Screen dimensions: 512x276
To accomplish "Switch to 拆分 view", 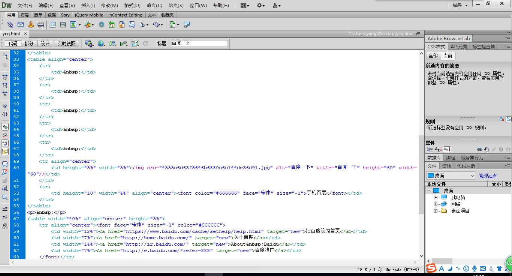I will click(29, 43).
